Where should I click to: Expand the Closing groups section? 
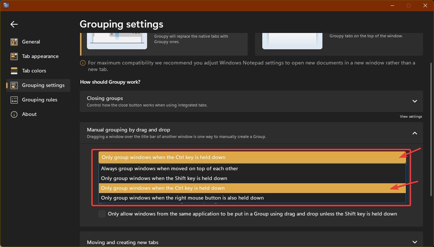[415, 101]
